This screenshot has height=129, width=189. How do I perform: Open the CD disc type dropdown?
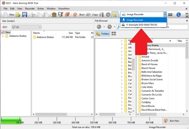click(27, 27)
